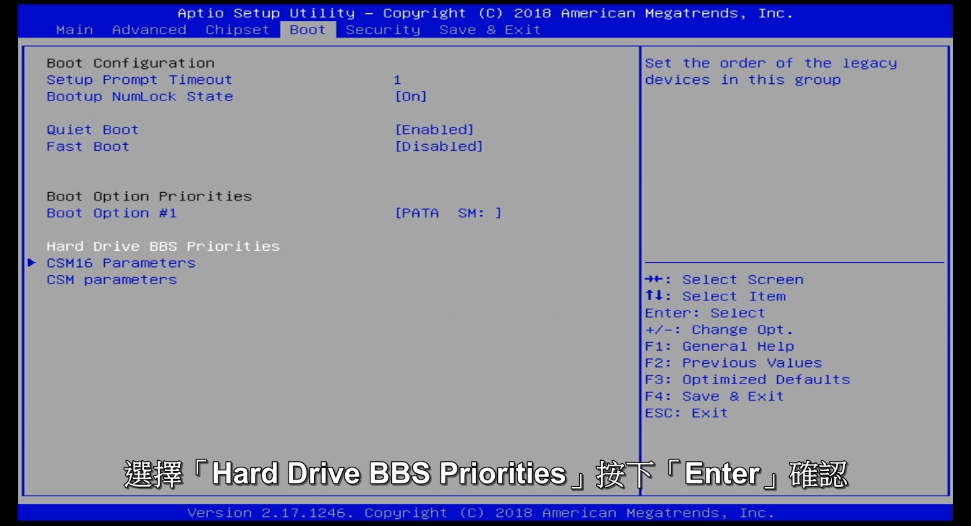Open CSM16 Parameters submenu

tap(121, 263)
